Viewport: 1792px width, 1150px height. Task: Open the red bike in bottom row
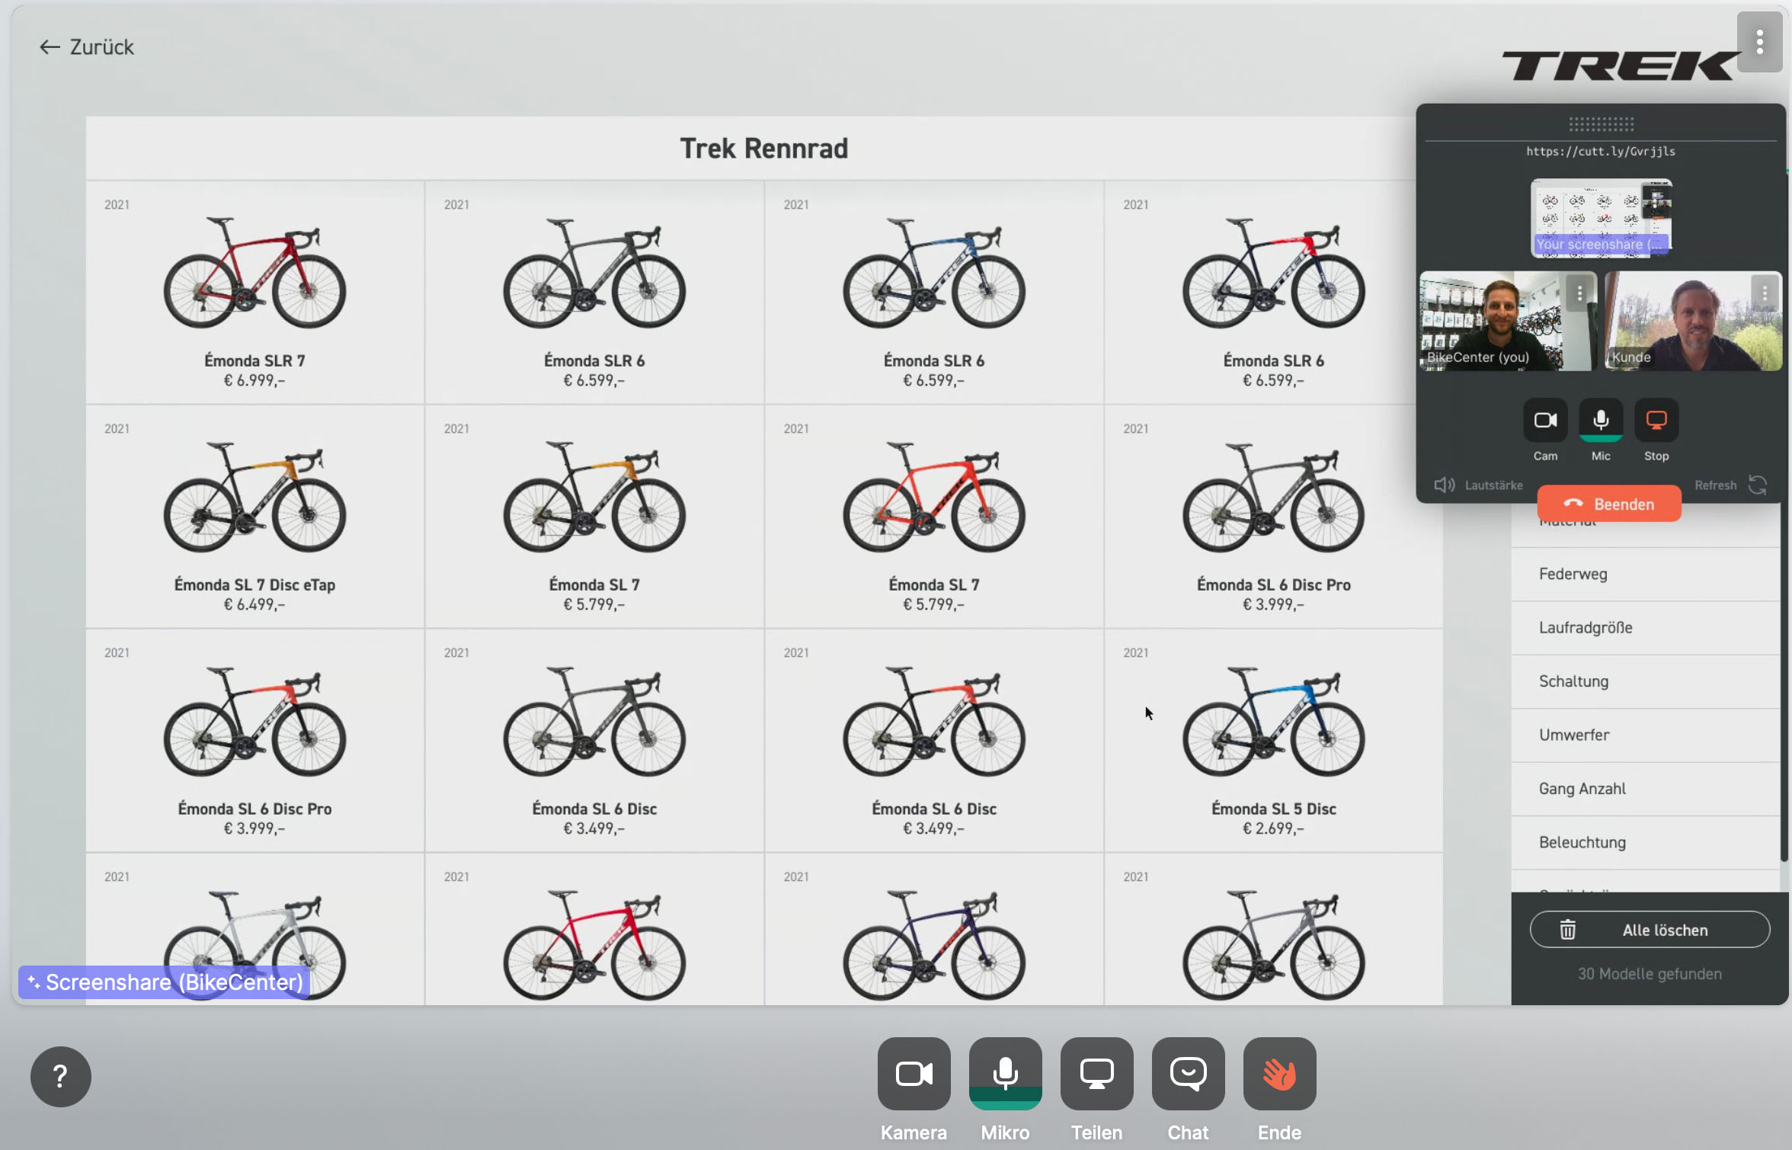click(x=594, y=930)
